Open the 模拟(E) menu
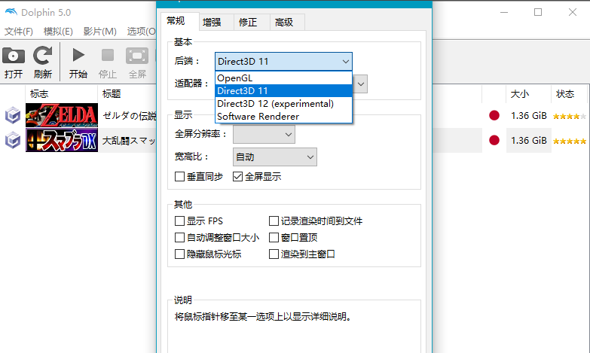 58,31
